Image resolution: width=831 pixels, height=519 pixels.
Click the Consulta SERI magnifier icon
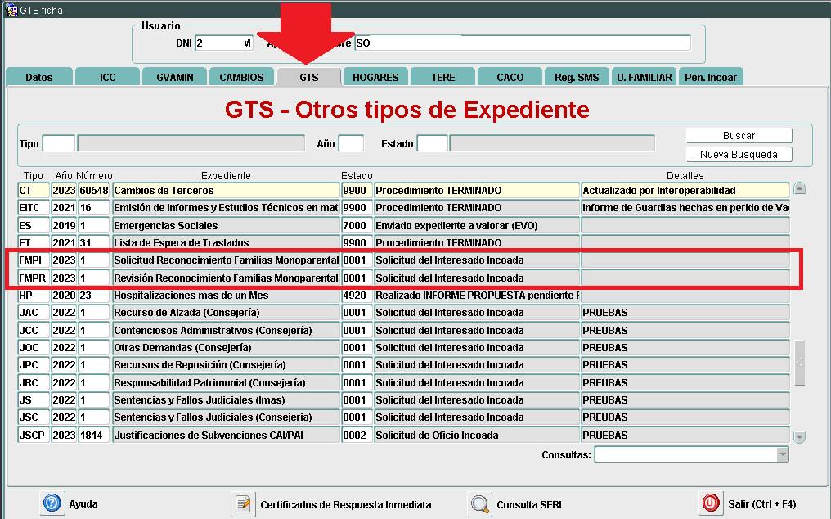point(480,503)
